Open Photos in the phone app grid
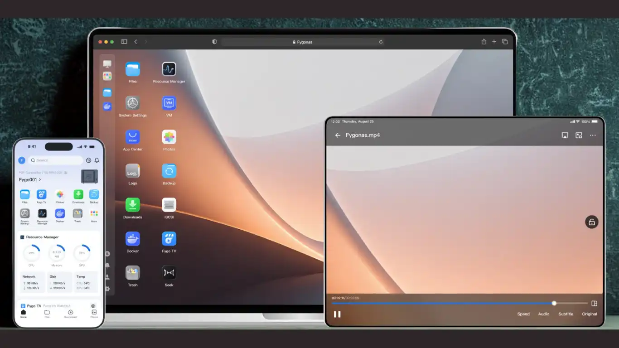The image size is (619, 348). (60, 194)
